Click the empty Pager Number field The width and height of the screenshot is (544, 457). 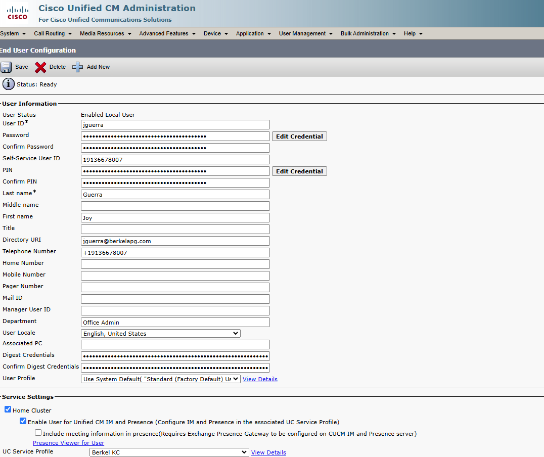175,288
